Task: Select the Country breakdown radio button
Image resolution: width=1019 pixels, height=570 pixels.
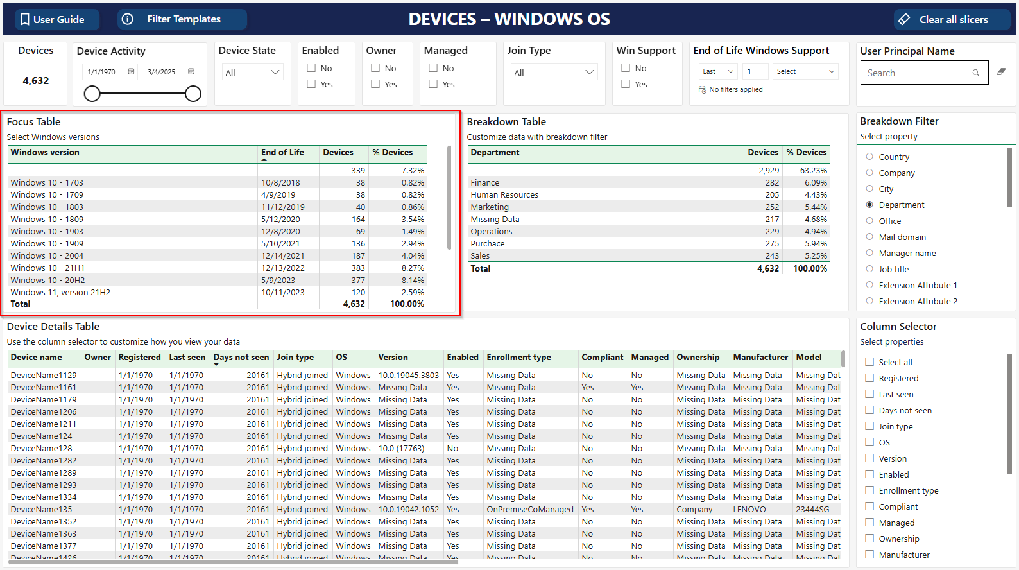Action: 869,157
